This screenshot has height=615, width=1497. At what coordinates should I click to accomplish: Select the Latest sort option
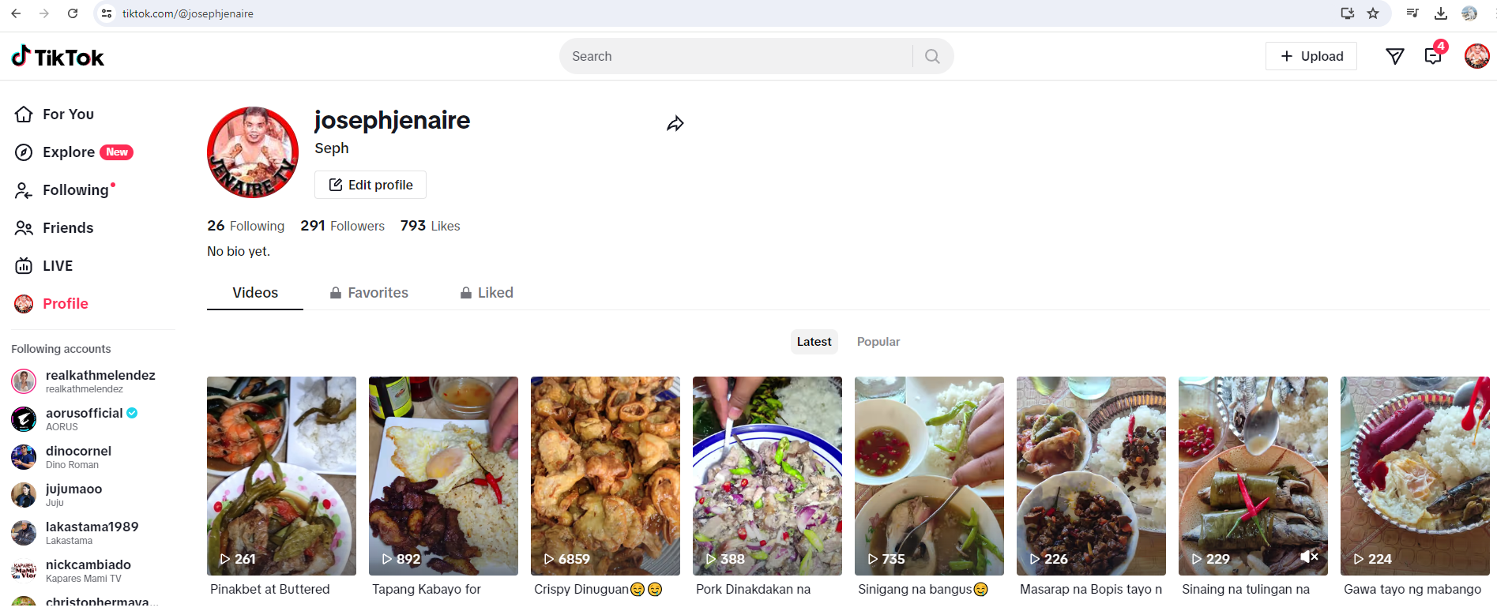814,342
